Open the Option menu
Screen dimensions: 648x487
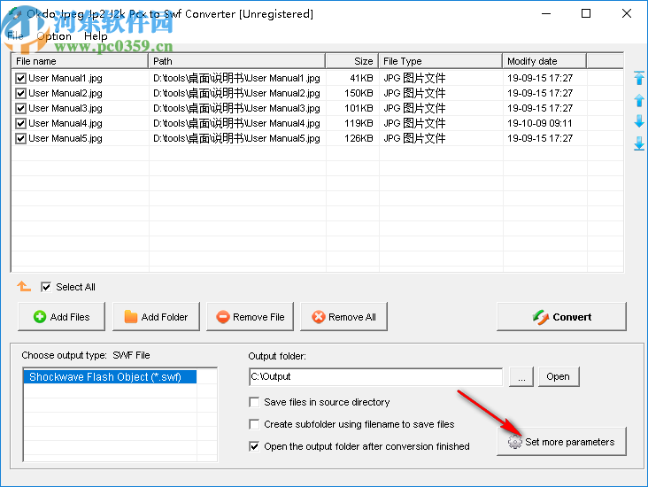click(x=54, y=36)
